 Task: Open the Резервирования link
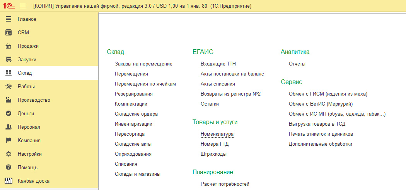(x=134, y=94)
